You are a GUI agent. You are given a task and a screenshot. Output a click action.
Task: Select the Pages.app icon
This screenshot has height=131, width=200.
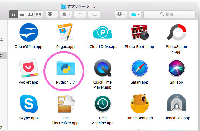(65, 32)
